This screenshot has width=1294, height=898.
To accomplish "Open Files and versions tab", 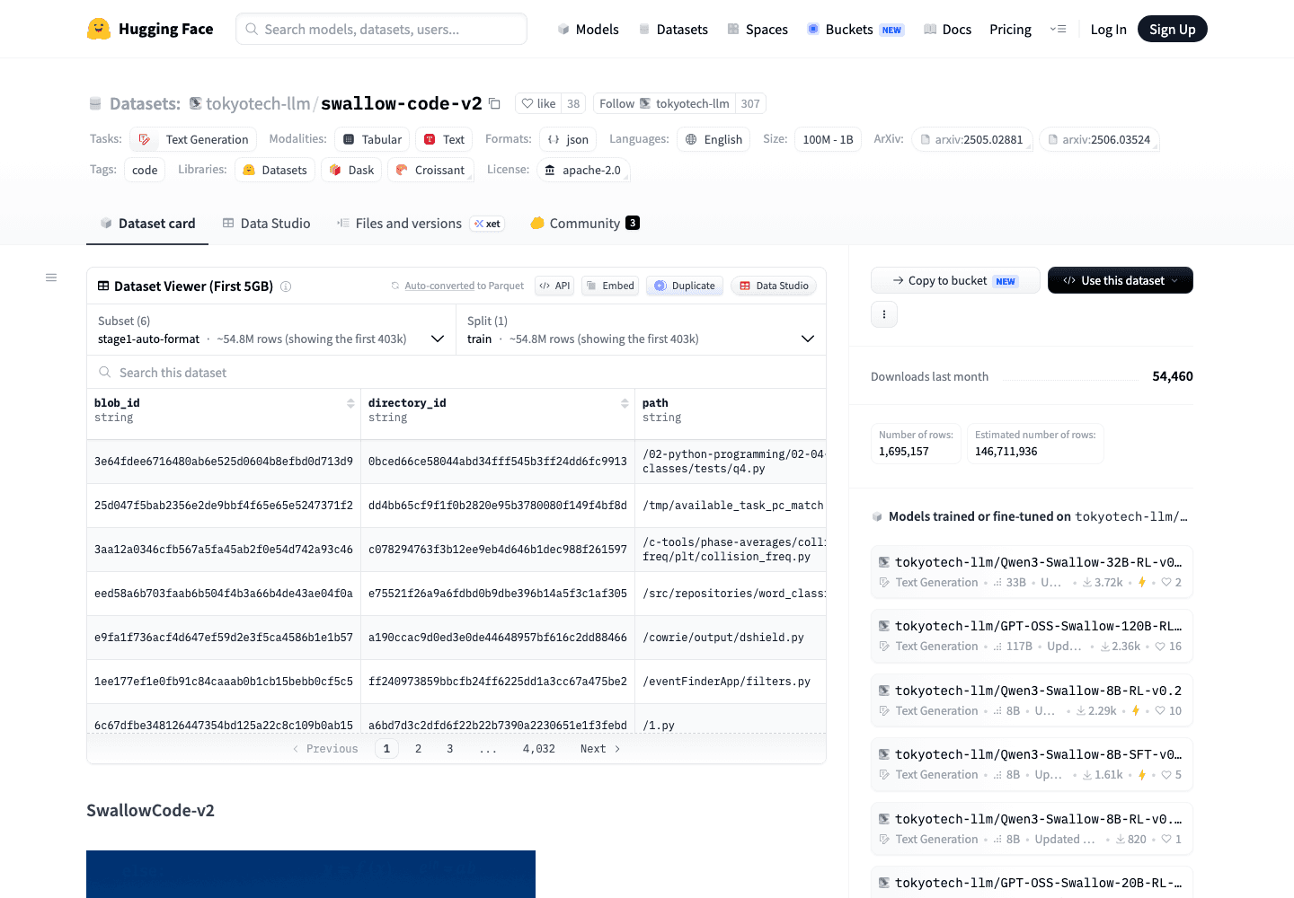I will (421, 223).
